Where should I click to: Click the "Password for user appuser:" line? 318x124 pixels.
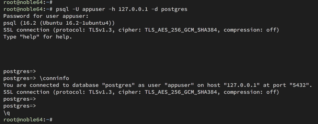46,16
